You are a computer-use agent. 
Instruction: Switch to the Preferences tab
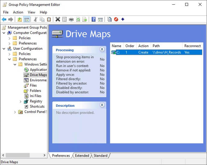61,156
